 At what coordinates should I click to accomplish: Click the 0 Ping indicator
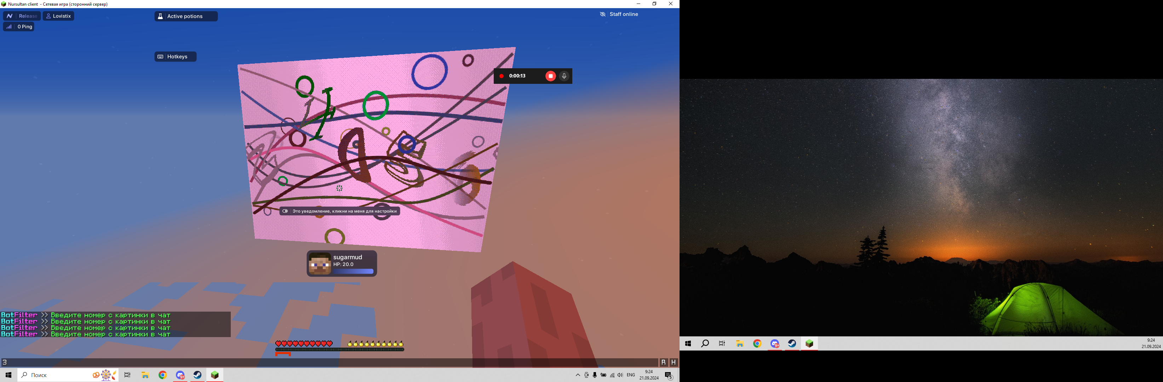19,27
